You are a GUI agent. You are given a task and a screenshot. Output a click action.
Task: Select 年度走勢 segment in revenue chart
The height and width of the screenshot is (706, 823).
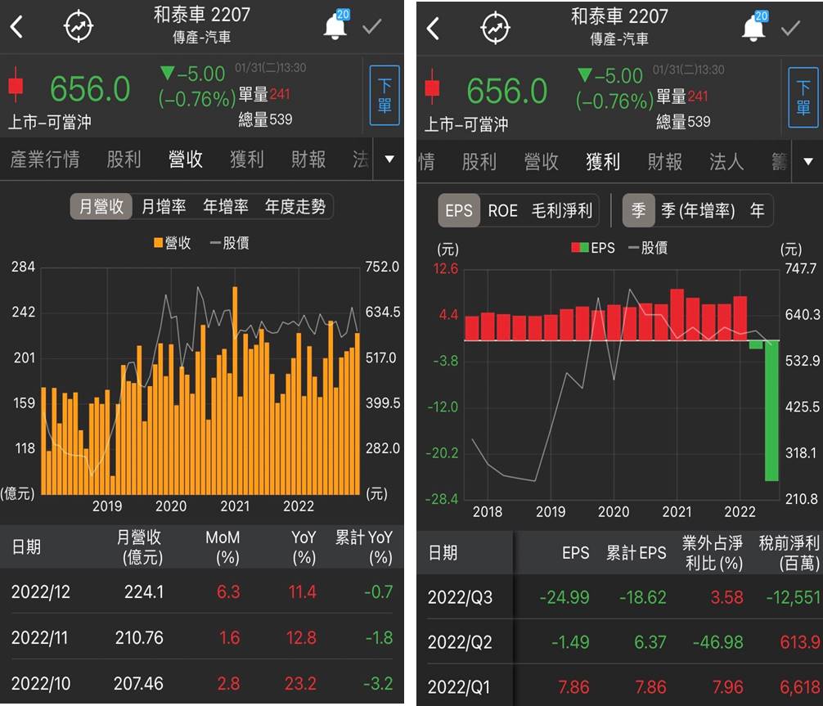coord(295,206)
